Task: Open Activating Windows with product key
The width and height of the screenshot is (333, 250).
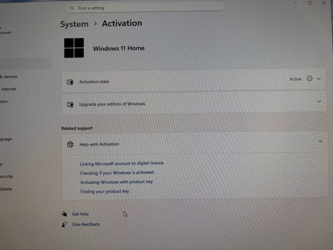Action: point(117,182)
